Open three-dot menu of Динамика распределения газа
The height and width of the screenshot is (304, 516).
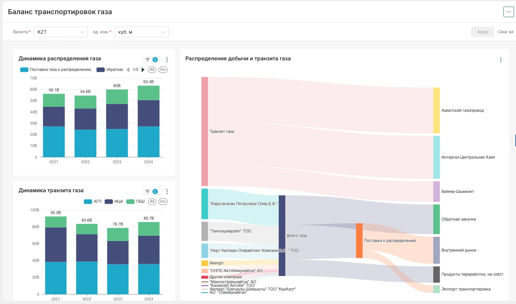click(x=167, y=60)
